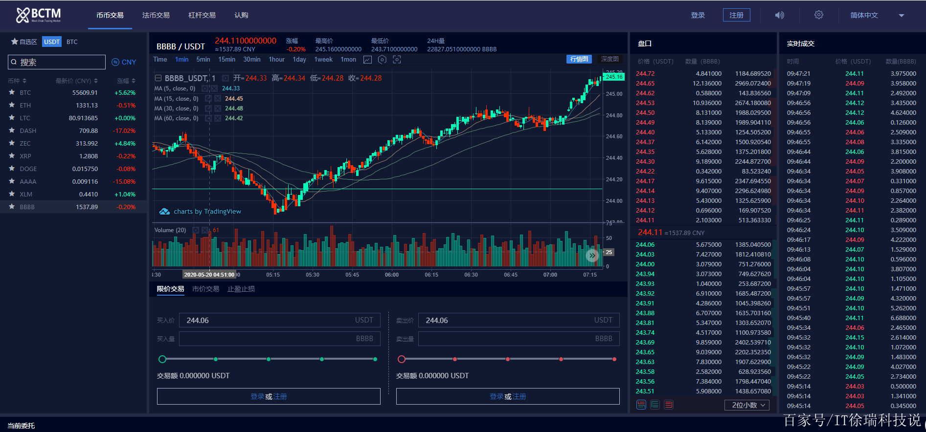
Task: Set buy slider to the midpoint dot
Action: (x=269, y=359)
